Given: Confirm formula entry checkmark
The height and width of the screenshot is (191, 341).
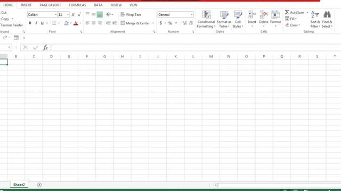Looking at the screenshot, I should coord(36,47).
